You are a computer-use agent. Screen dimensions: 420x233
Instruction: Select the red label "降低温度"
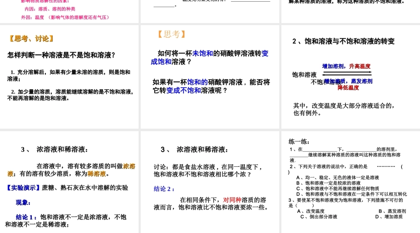pyautogui.click(x=348, y=88)
